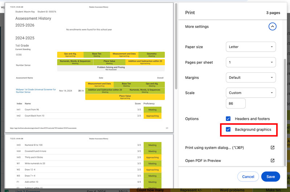Viewport: 290px width, 192px height.
Task: Open the Pages per sheet dropdown
Action: tap(250, 62)
